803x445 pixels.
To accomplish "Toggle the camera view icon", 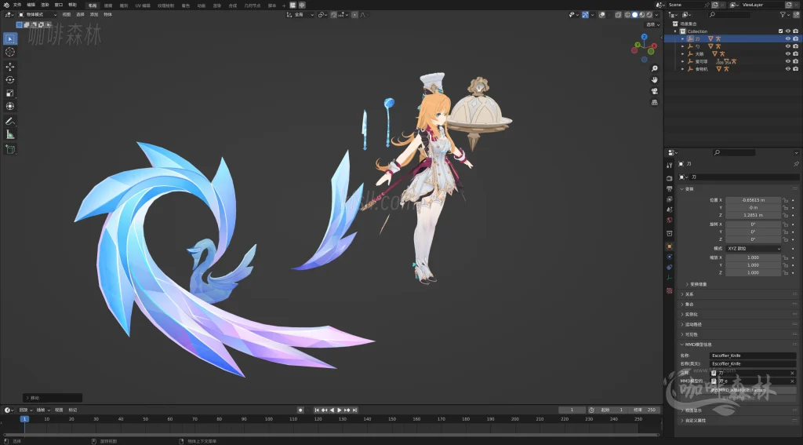I will click(x=655, y=91).
